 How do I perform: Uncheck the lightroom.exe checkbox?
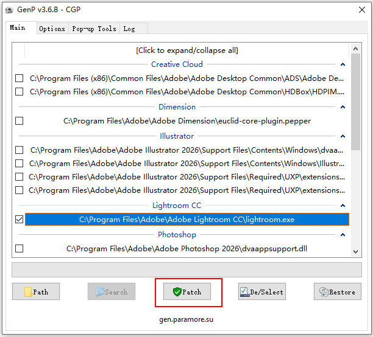point(20,220)
